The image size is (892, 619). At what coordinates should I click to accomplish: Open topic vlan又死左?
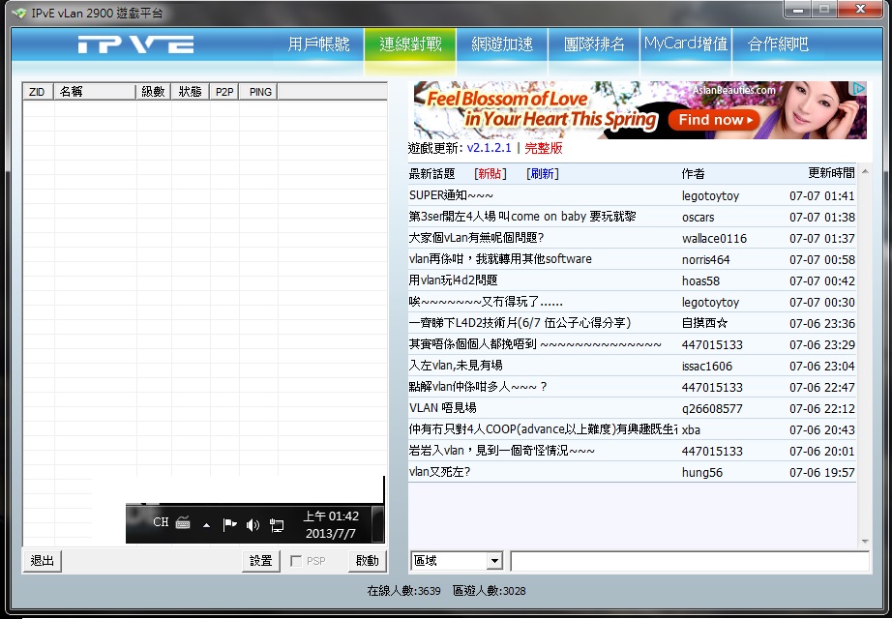click(440, 472)
